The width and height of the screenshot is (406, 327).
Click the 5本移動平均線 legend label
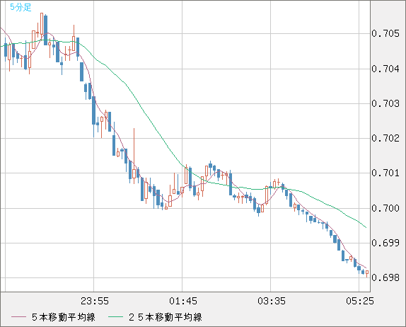64,317
